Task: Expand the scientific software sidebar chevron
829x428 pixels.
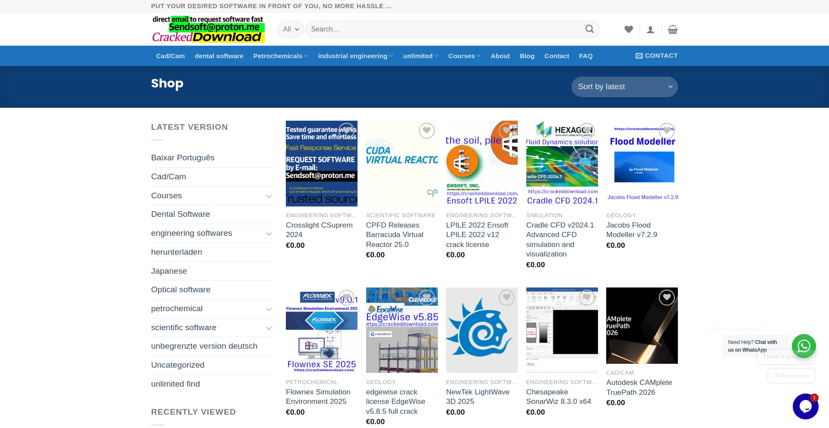Action: click(269, 328)
